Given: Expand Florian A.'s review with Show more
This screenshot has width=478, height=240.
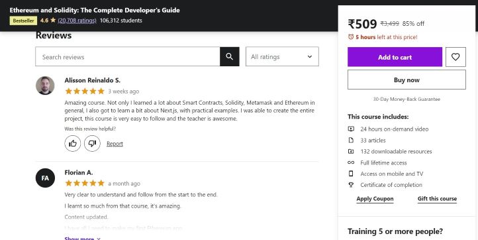Looking at the screenshot, I should pyautogui.click(x=82, y=239).
